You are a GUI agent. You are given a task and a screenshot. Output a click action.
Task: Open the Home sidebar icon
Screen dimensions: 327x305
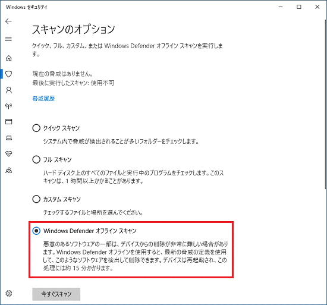(x=8, y=58)
